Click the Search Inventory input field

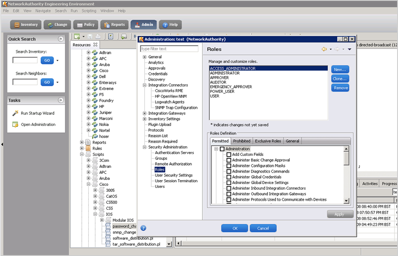coord(25,60)
